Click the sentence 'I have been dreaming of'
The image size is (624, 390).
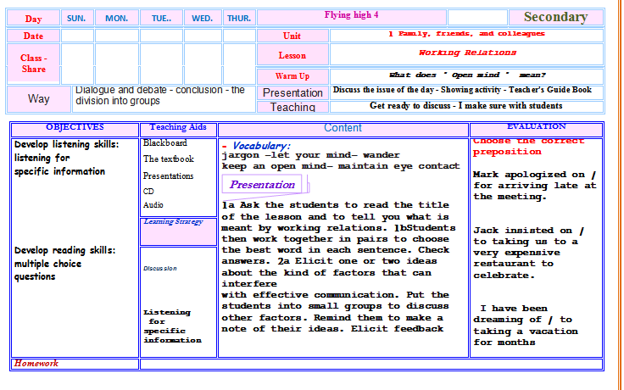[526, 326]
